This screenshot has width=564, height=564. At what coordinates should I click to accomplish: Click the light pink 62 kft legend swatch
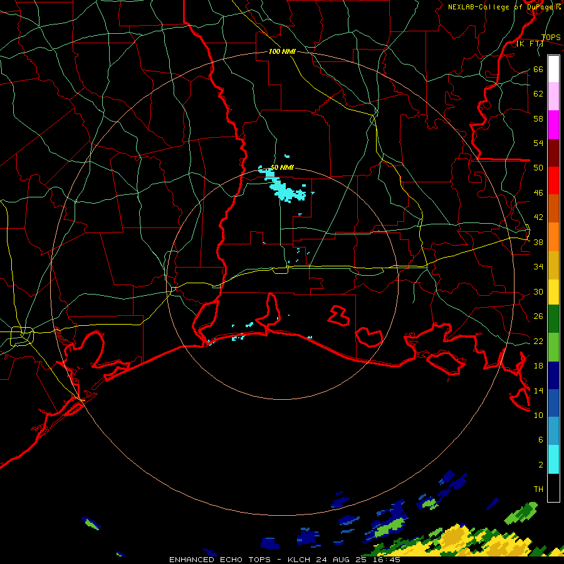point(553,97)
